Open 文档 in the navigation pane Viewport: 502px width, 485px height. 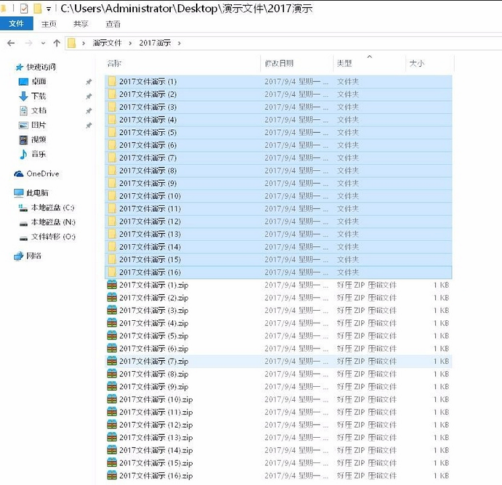pos(38,110)
